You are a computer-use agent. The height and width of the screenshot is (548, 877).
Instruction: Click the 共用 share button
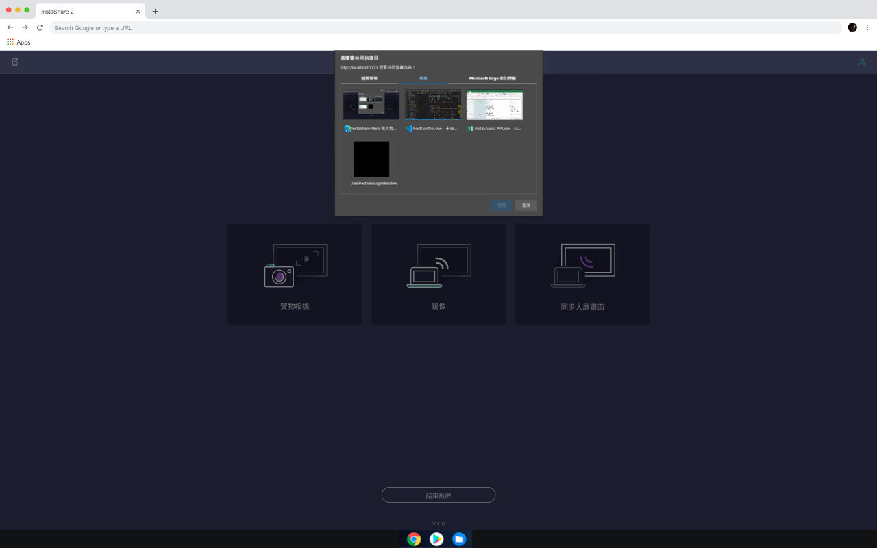pyautogui.click(x=502, y=206)
